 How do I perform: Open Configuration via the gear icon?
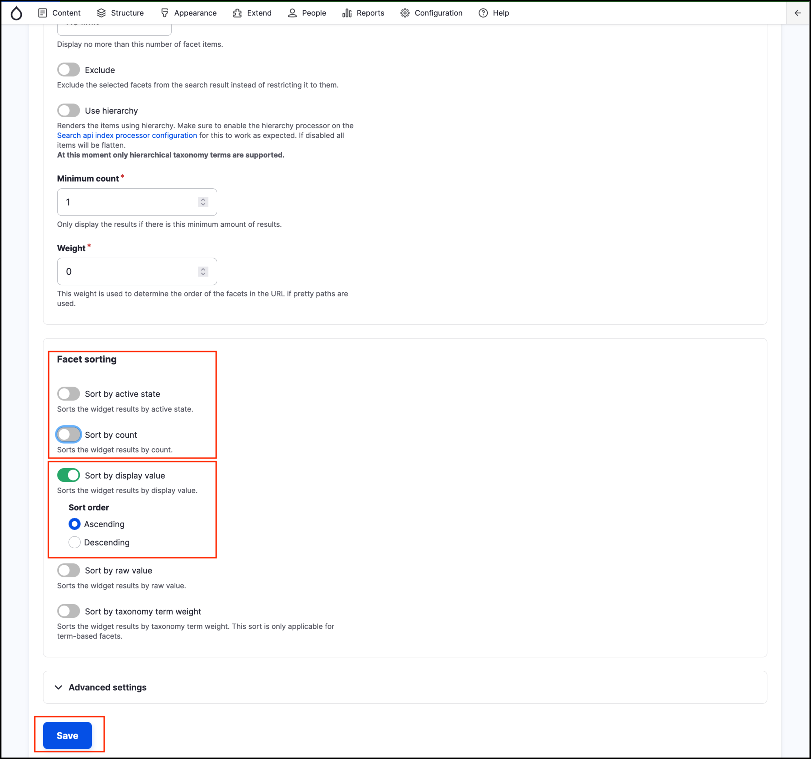point(405,13)
